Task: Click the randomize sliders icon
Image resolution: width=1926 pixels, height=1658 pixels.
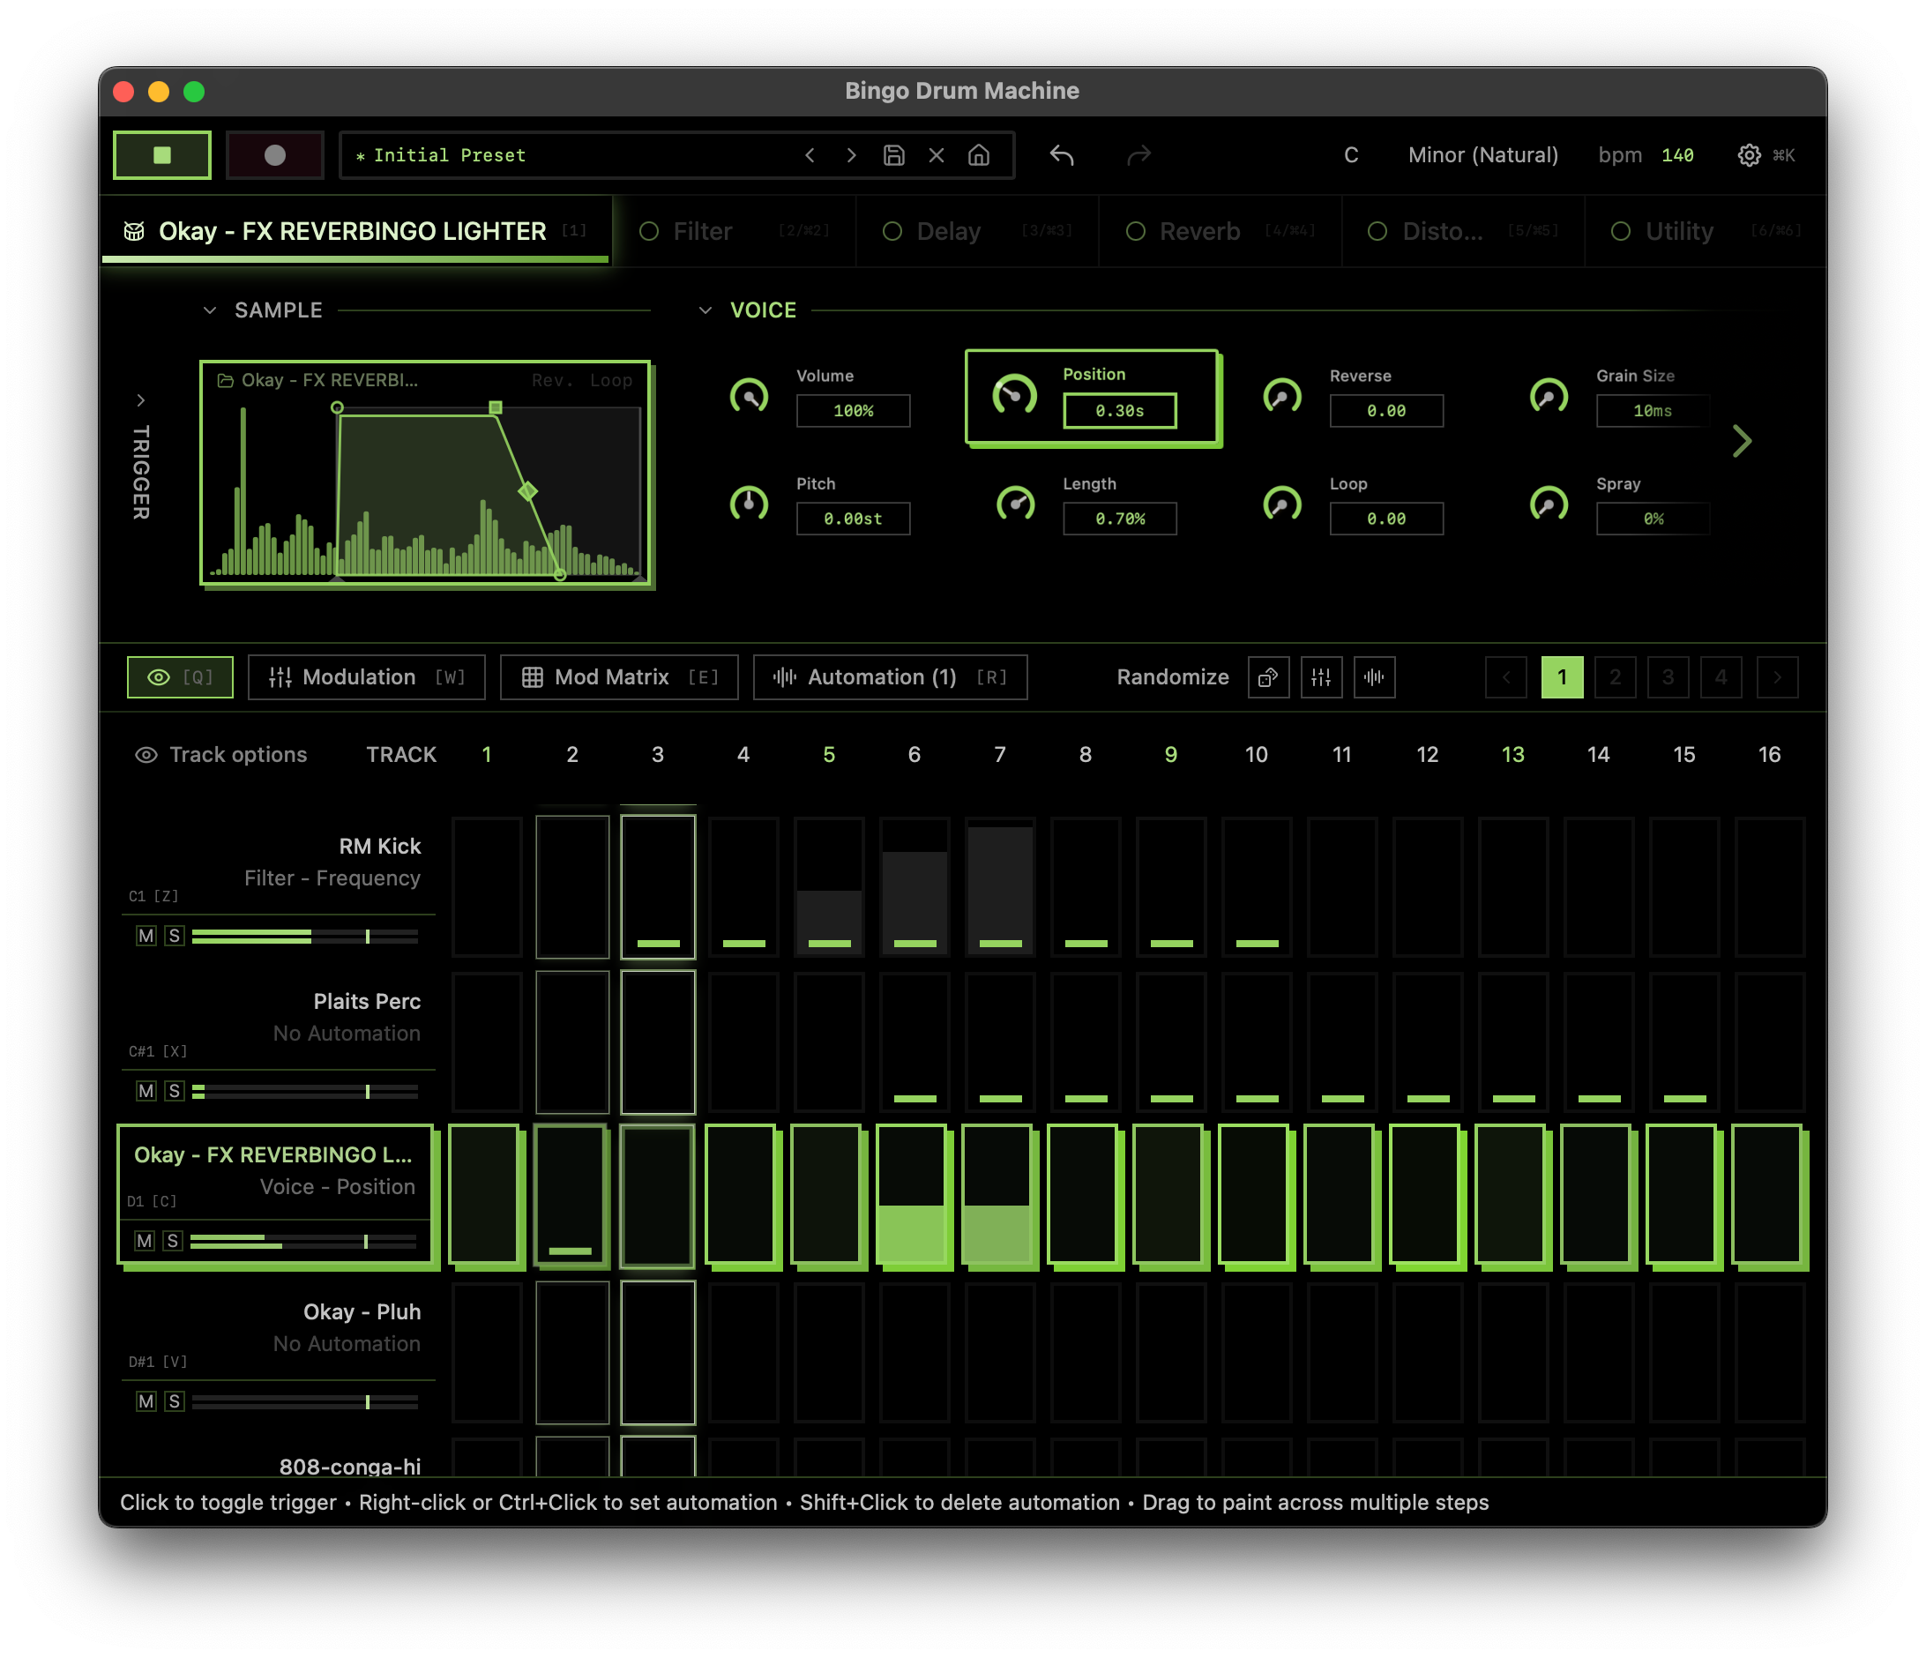Action: [x=1321, y=677]
